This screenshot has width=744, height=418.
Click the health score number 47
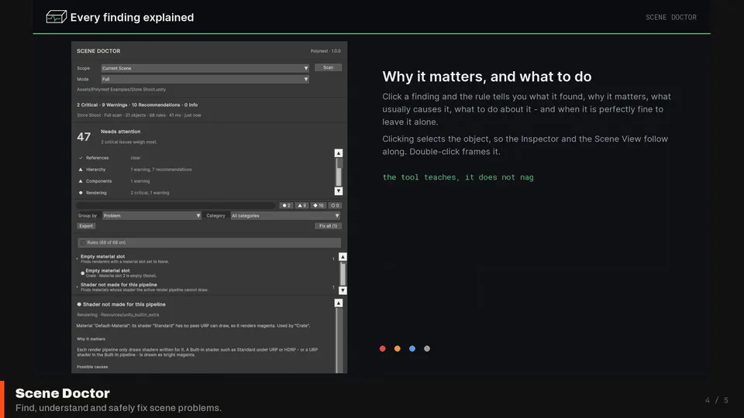(x=84, y=137)
